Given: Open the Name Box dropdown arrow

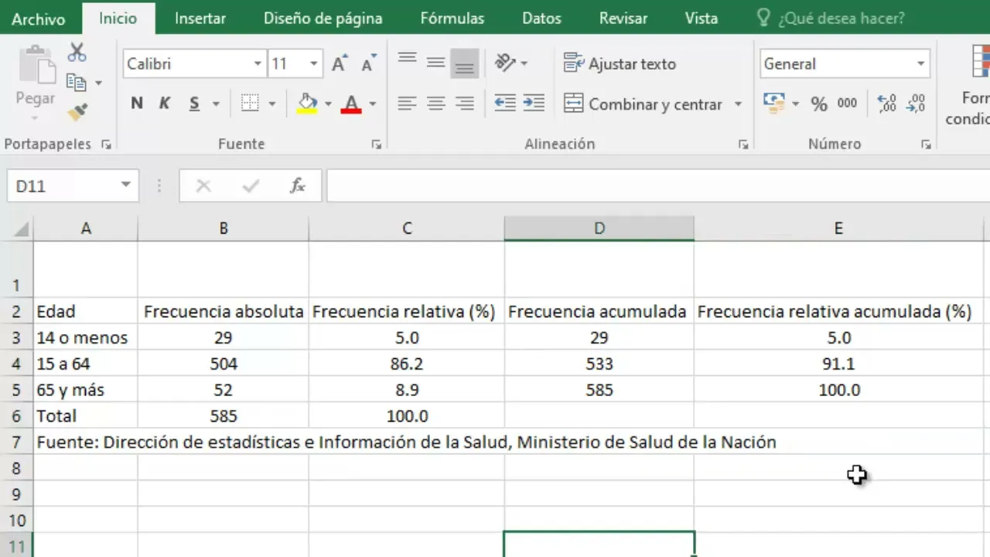Looking at the screenshot, I should [125, 186].
